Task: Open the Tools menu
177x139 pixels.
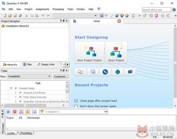Action: click(x=70, y=9)
